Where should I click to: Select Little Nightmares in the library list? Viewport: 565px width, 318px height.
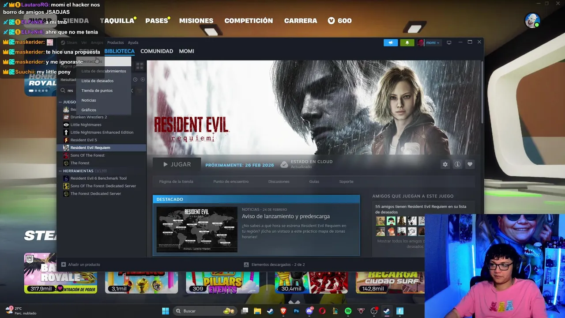coord(86,125)
